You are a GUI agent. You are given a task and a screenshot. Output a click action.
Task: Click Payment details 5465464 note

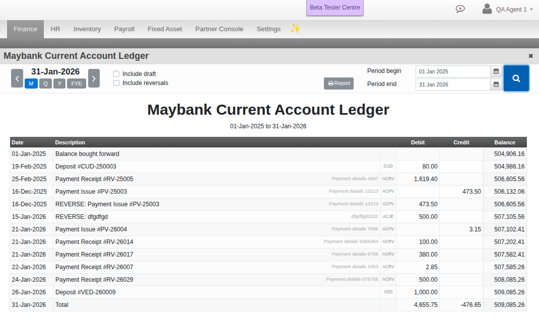351,241
